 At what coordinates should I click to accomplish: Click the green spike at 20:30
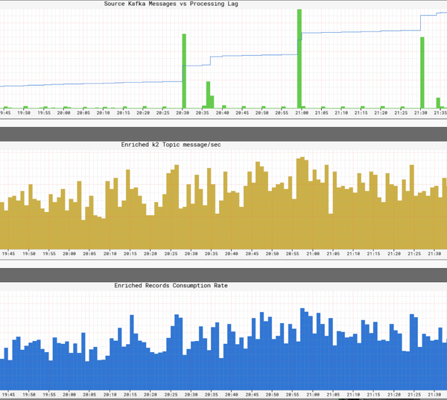(x=184, y=71)
